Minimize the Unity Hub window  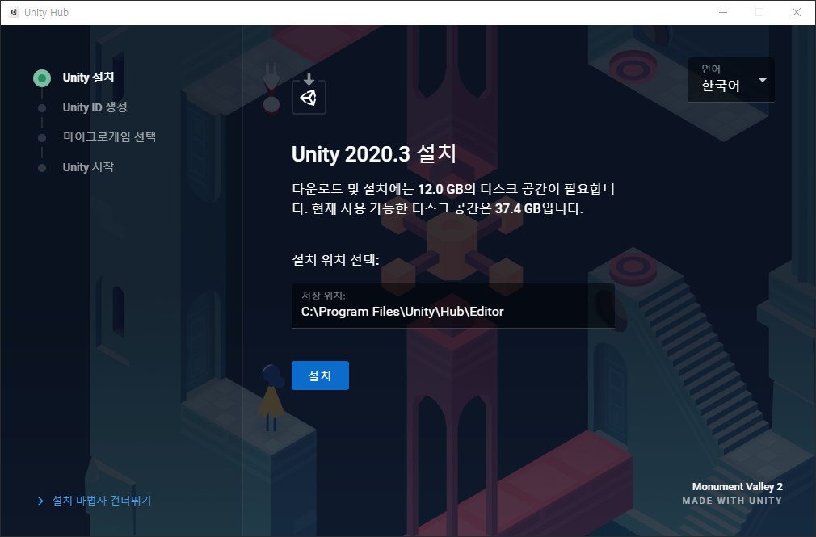click(x=723, y=12)
